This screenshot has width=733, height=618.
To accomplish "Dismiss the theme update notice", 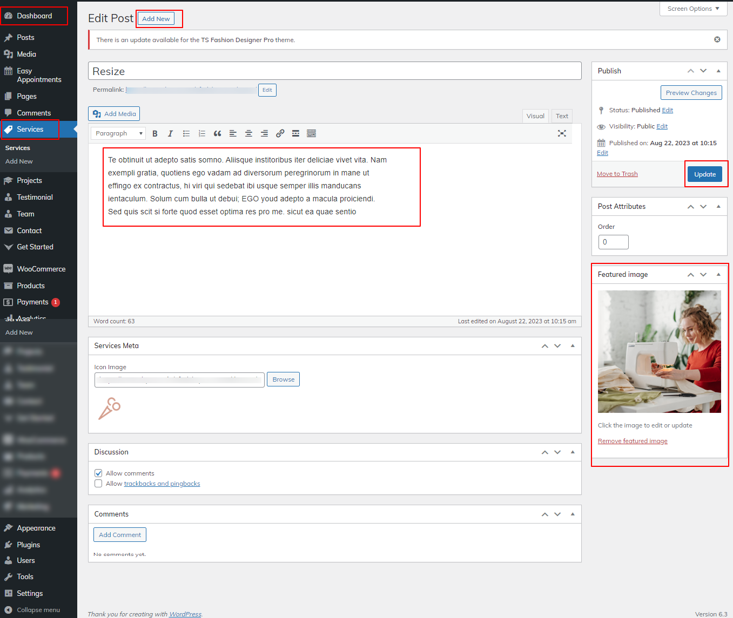I will (x=717, y=39).
